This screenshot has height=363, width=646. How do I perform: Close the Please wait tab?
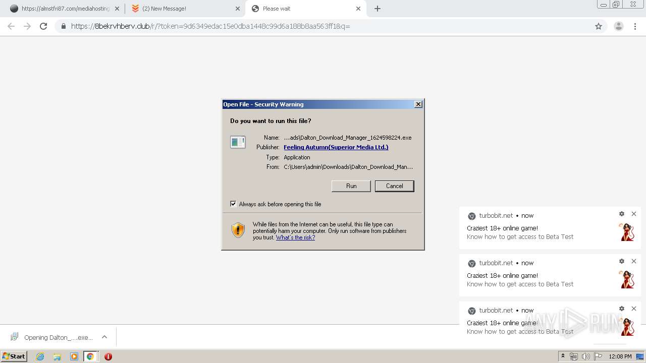(x=358, y=9)
